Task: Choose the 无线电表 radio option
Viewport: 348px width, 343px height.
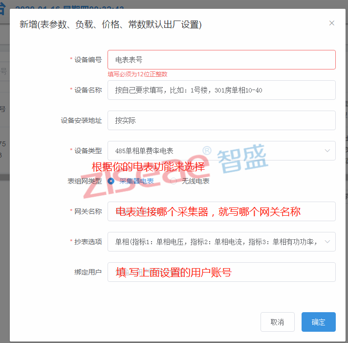Action: [x=174, y=181]
